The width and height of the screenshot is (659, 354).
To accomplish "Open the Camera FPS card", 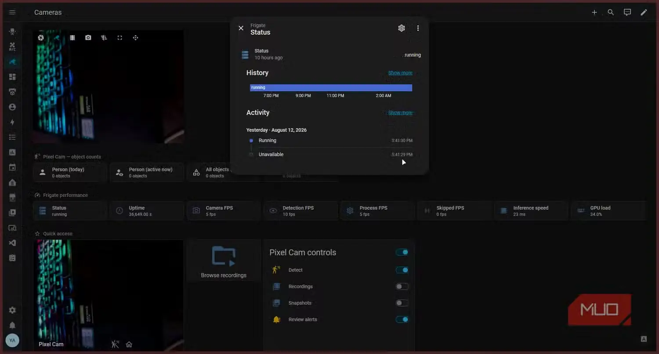I will click(x=224, y=211).
